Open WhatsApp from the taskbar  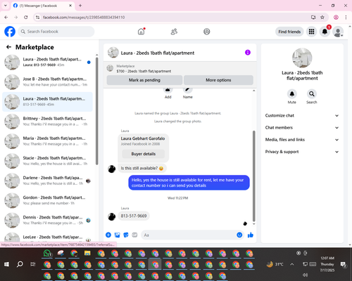pos(47,253)
